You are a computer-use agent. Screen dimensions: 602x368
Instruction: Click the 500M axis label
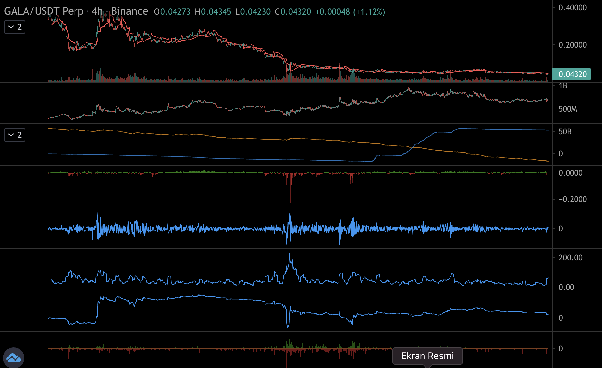coord(568,109)
